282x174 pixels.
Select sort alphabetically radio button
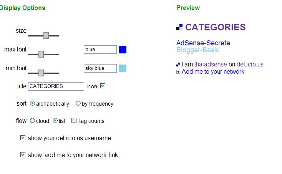pos(32,103)
